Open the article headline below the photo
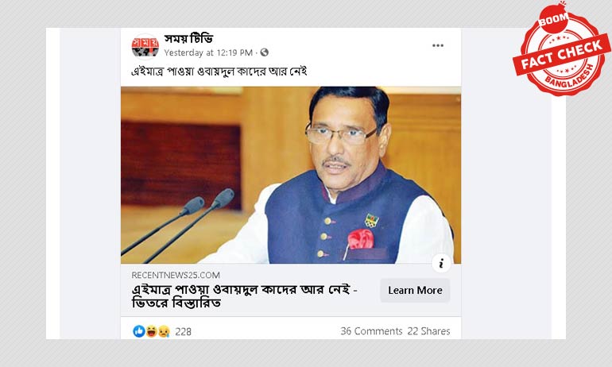 coord(244,296)
